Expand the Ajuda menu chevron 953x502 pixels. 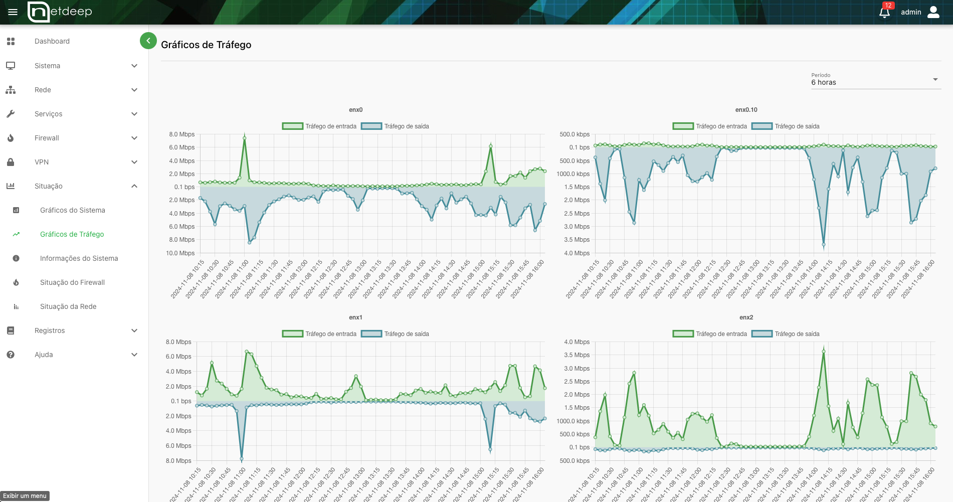(134, 355)
